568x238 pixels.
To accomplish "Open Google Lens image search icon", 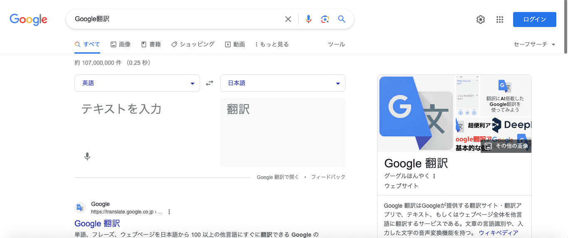I will point(325,19).
